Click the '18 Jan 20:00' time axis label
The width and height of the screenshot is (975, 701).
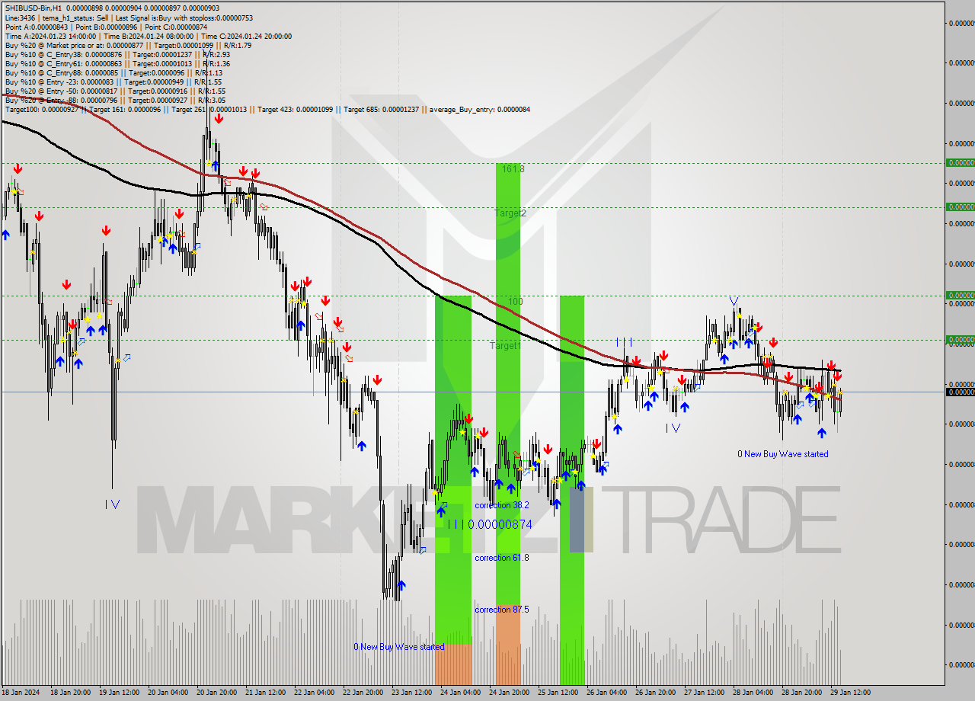click(72, 693)
